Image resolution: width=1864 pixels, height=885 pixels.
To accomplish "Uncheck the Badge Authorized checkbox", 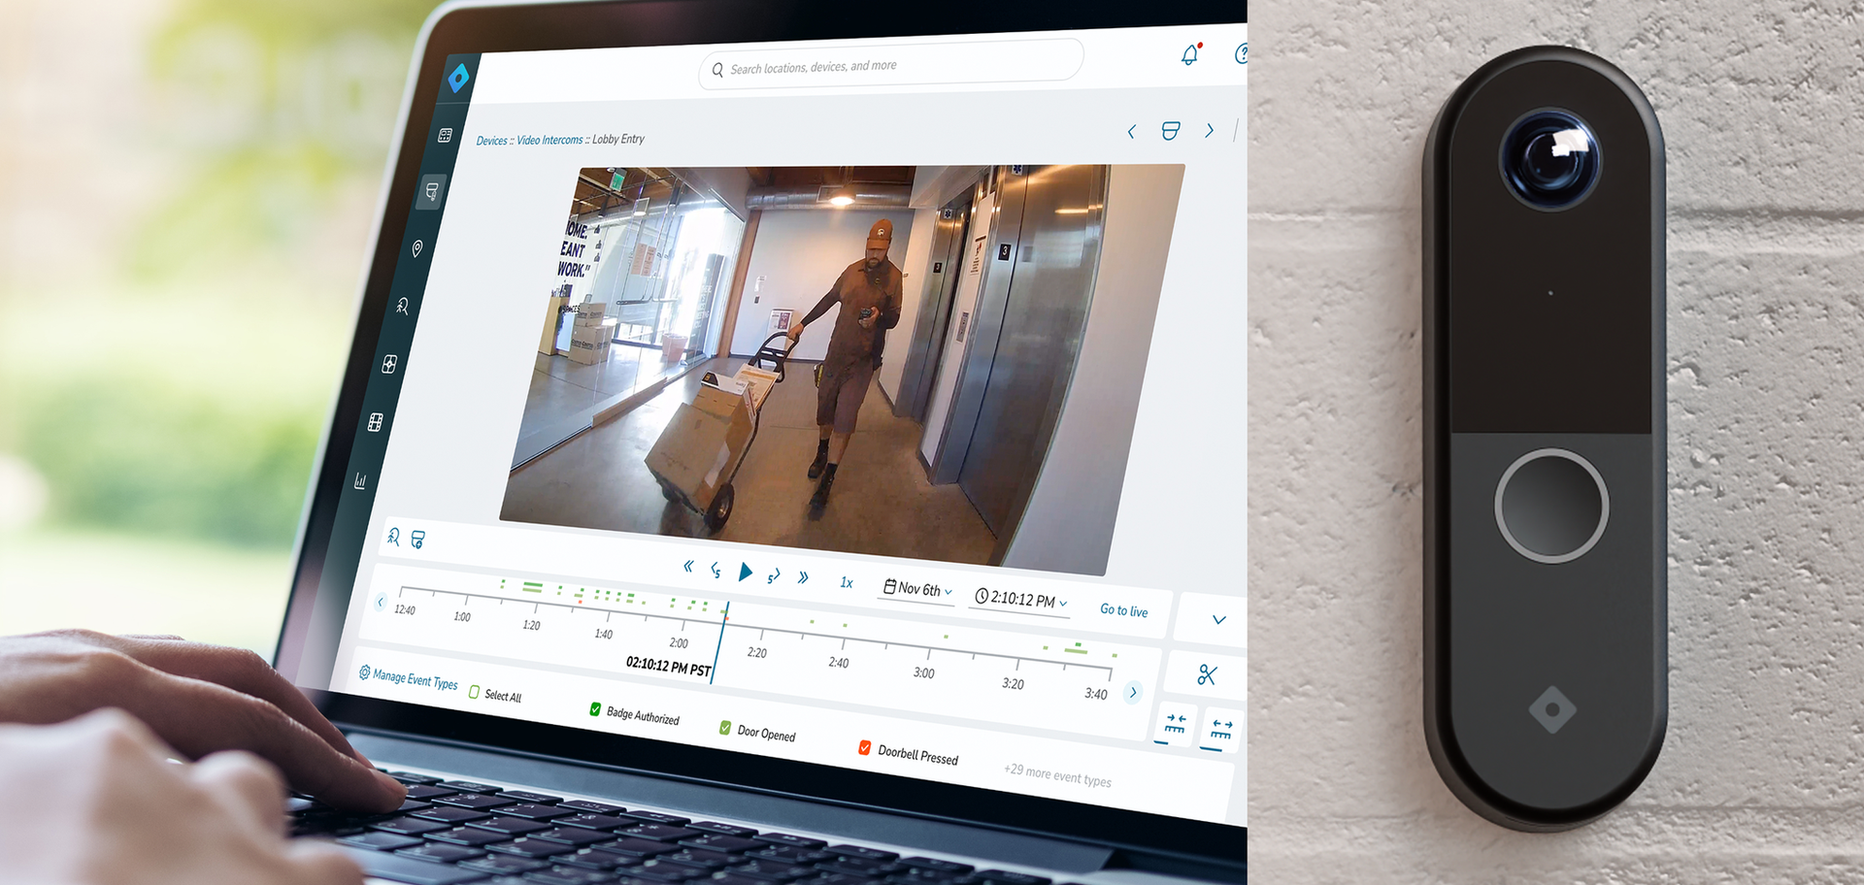I will [x=595, y=709].
